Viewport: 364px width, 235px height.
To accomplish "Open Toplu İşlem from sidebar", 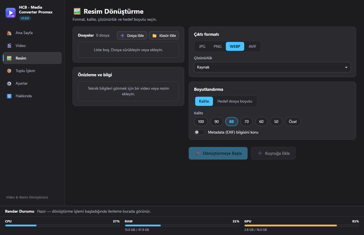I will click(32, 71).
